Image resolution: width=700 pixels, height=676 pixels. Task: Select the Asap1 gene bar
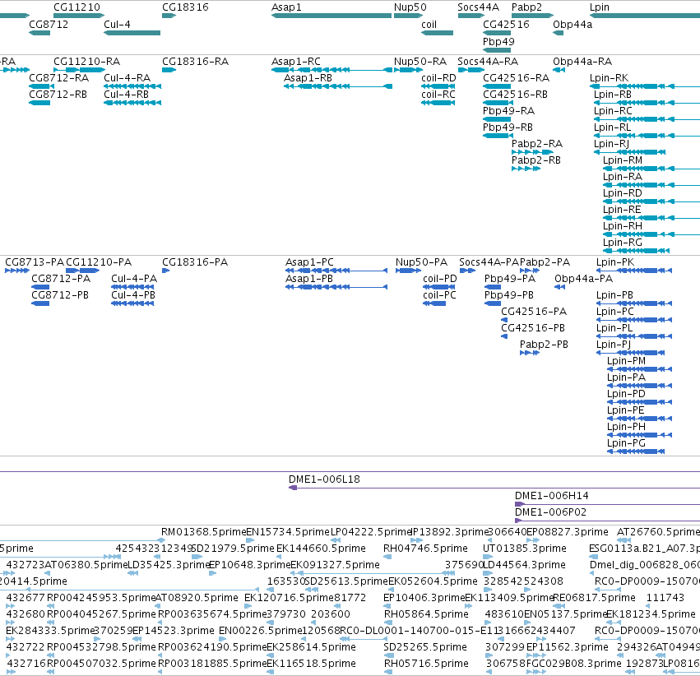331,16
